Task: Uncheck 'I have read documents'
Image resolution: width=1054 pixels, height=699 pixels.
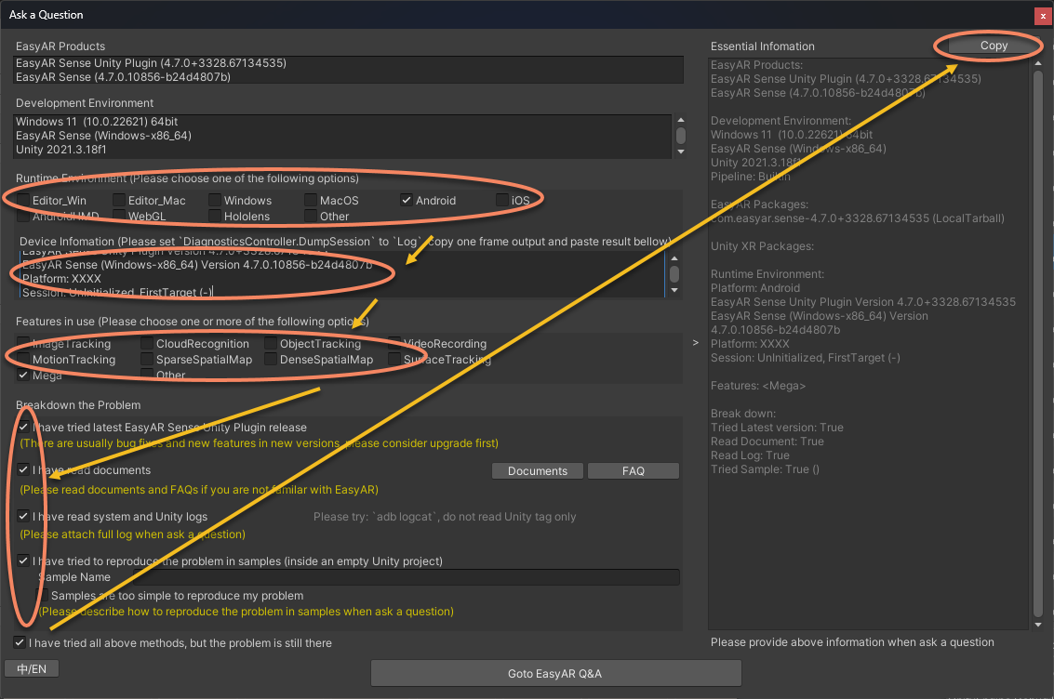Action: point(23,470)
